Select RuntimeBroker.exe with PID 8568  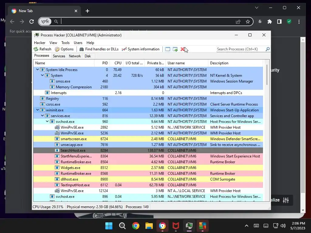[148, 173]
